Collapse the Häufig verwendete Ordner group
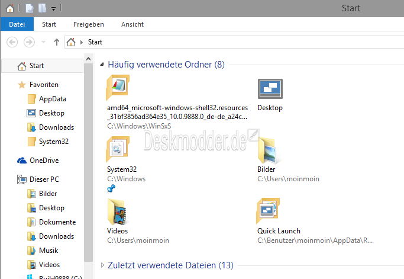Image resolution: width=404 pixels, height=279 pixels. click(x=102, y=64)
